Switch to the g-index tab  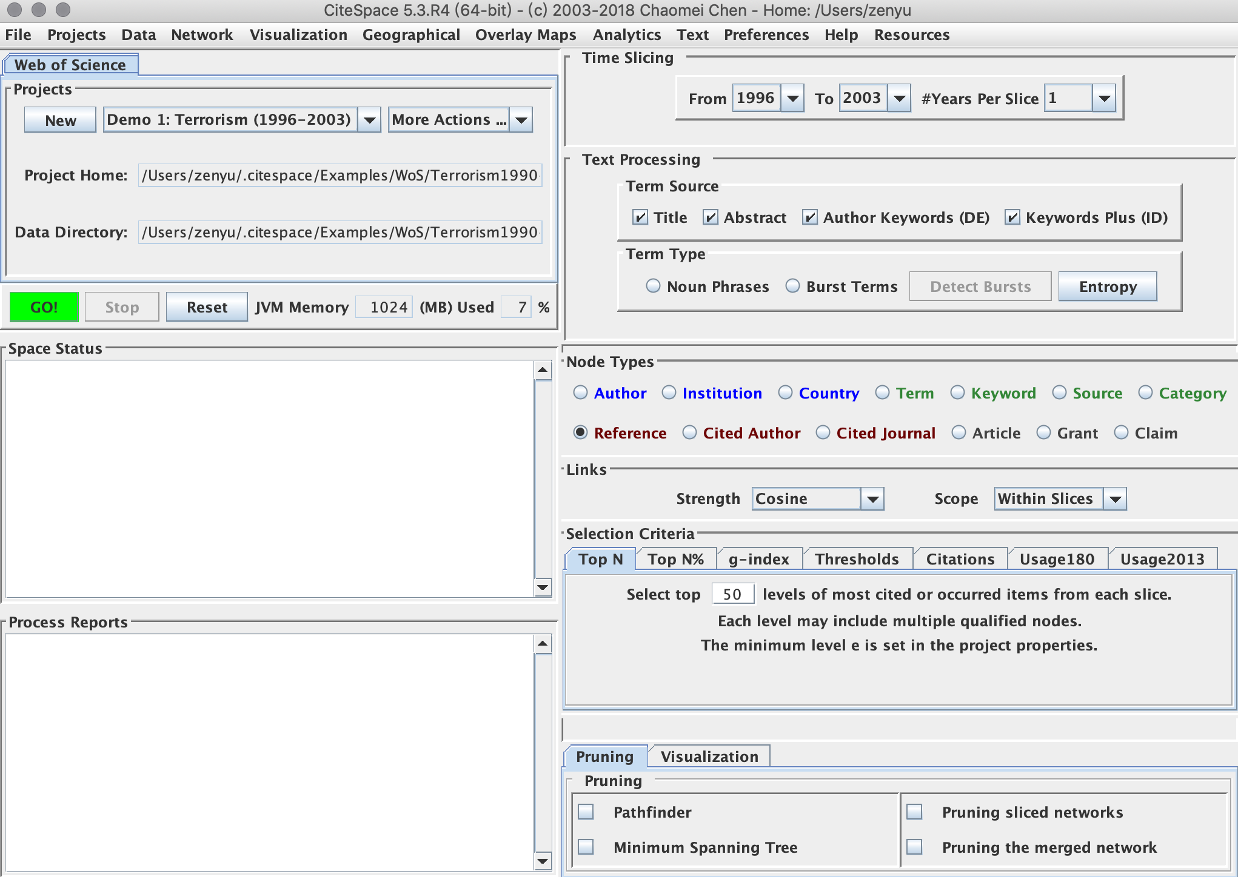point(758,559)
